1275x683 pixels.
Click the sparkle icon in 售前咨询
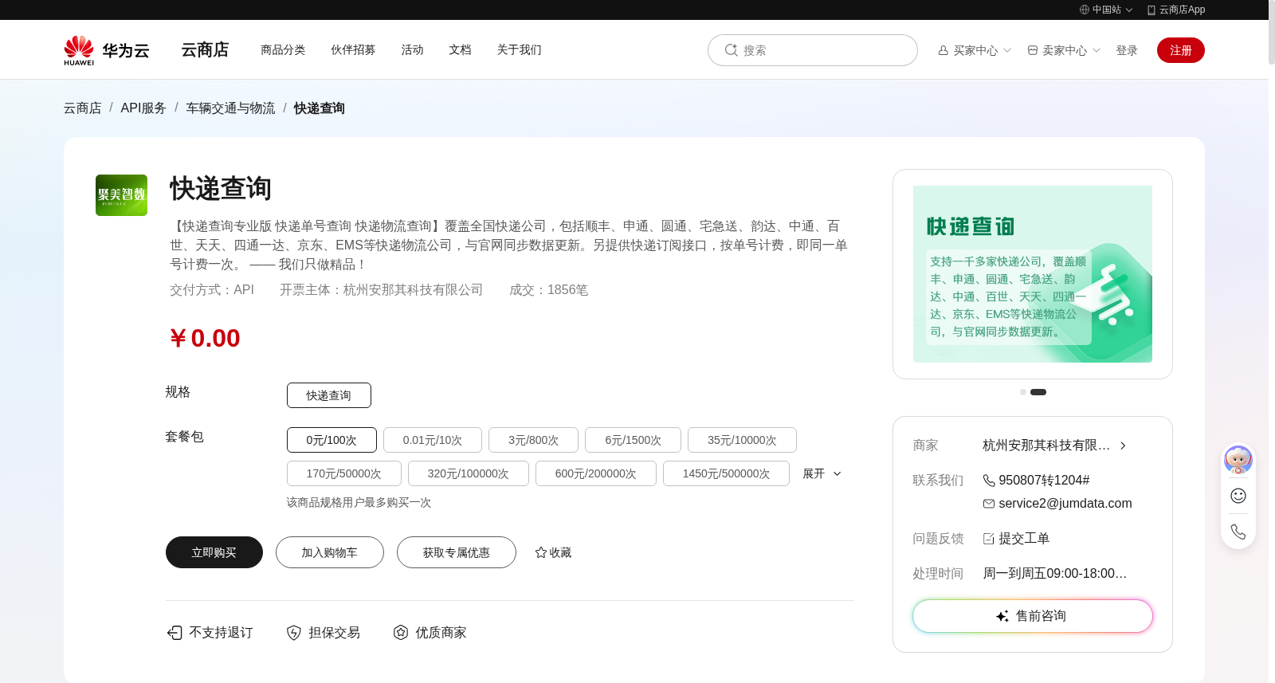pos(1002,616)
